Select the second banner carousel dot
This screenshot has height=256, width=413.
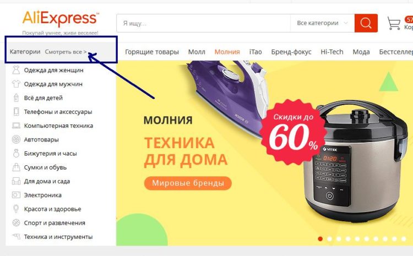click(329, 238)
